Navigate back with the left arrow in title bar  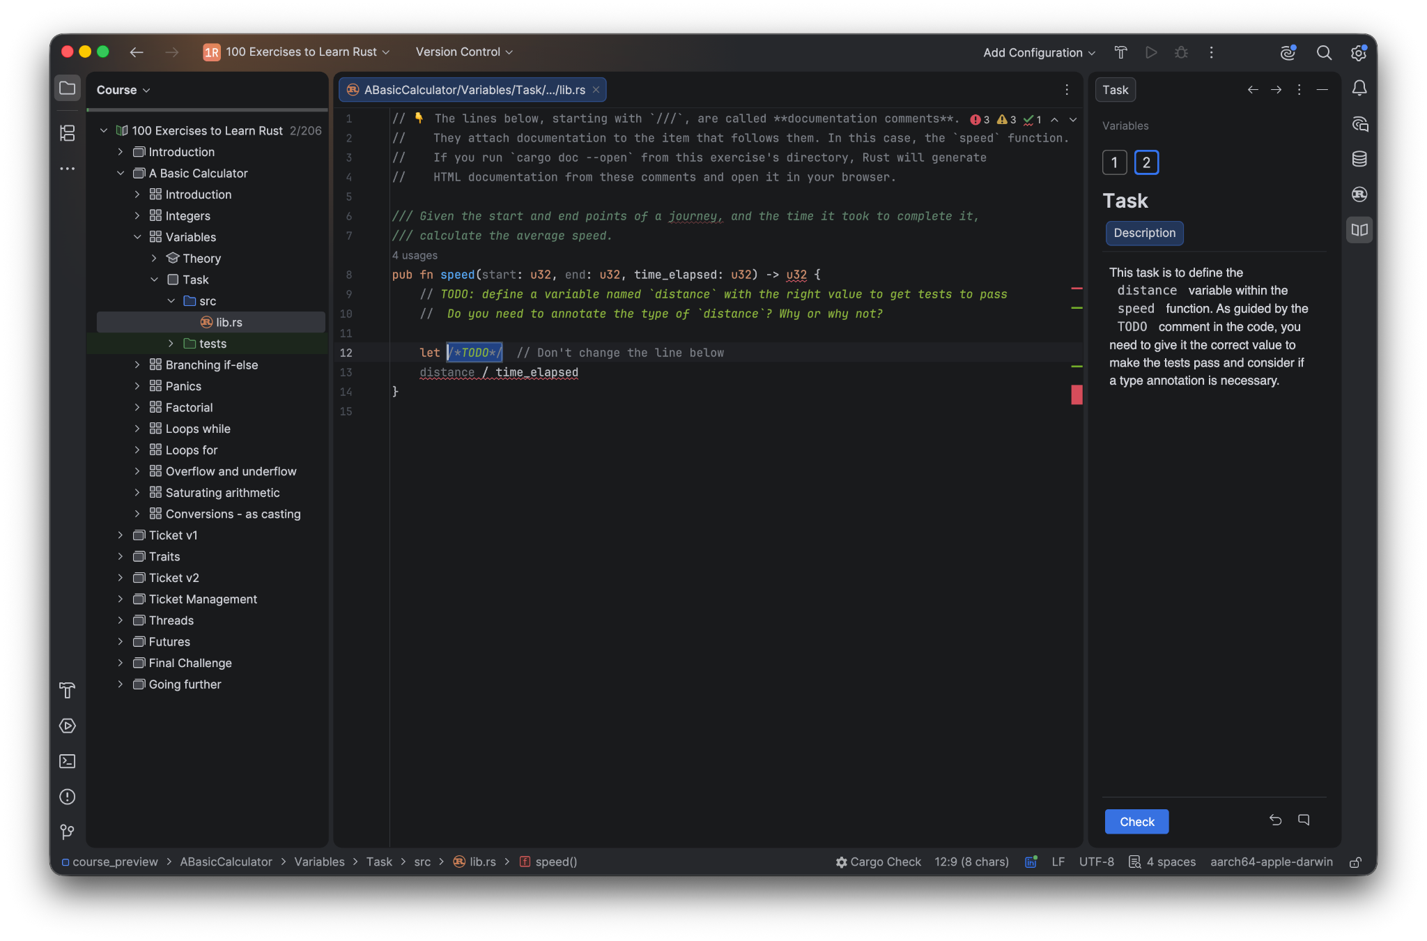[137, 52]
